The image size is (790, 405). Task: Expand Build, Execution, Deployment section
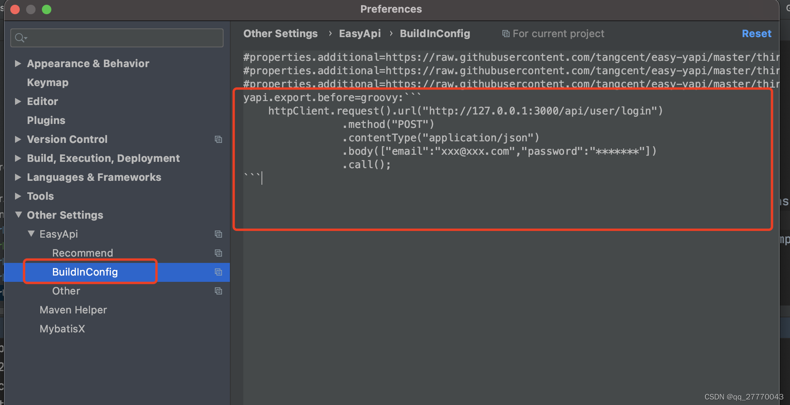[18, 158]
